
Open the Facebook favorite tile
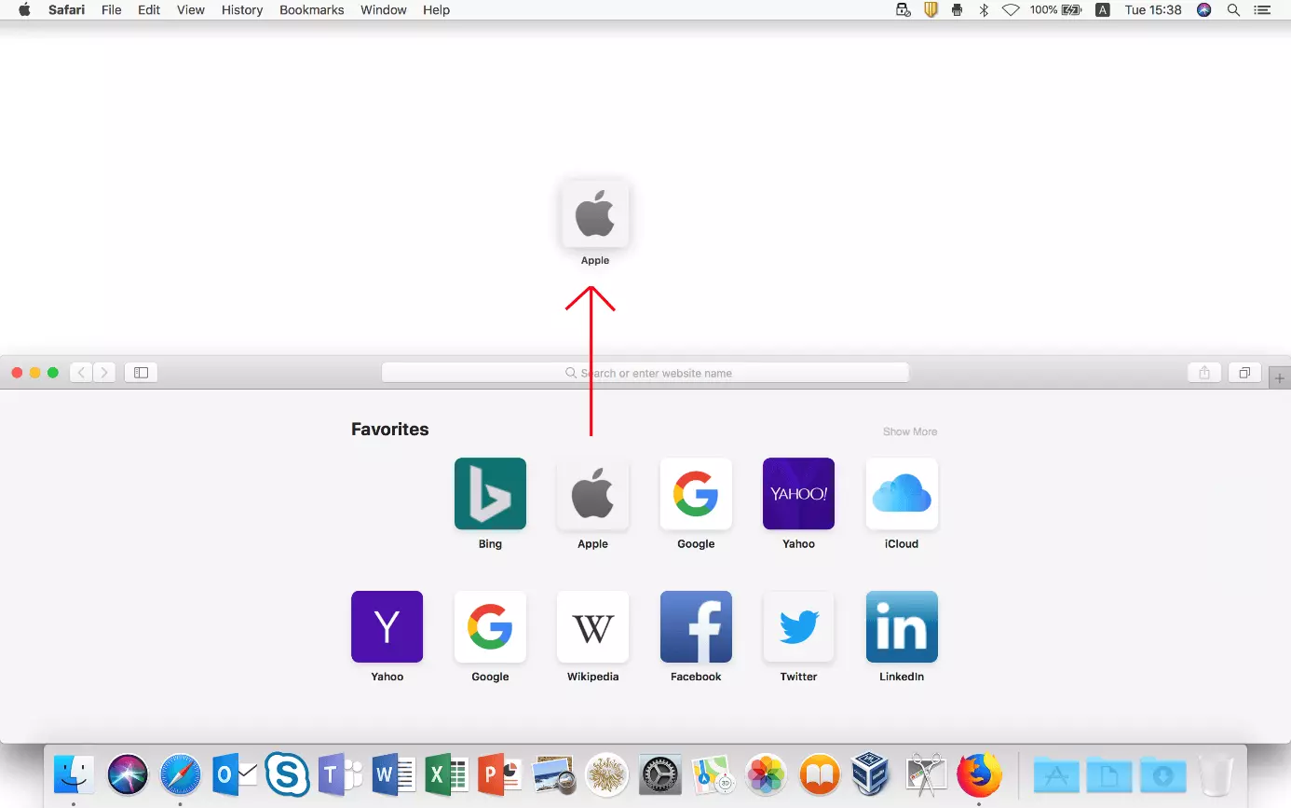[x=696, y=626]
